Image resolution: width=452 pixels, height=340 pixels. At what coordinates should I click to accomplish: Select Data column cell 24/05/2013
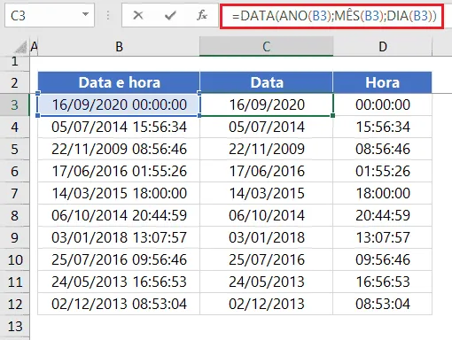pyautogui.click(x=267, y=282)
